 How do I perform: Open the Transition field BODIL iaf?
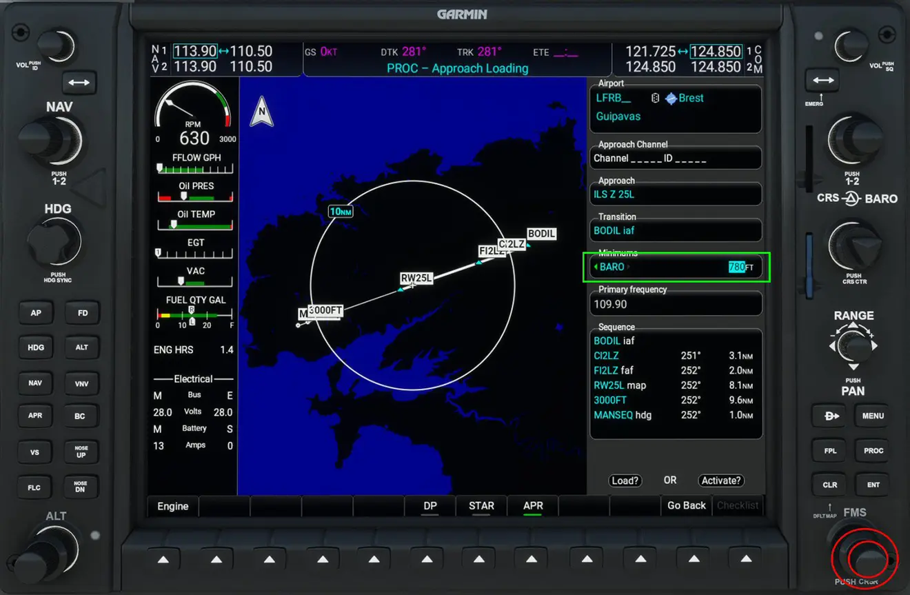676,230
